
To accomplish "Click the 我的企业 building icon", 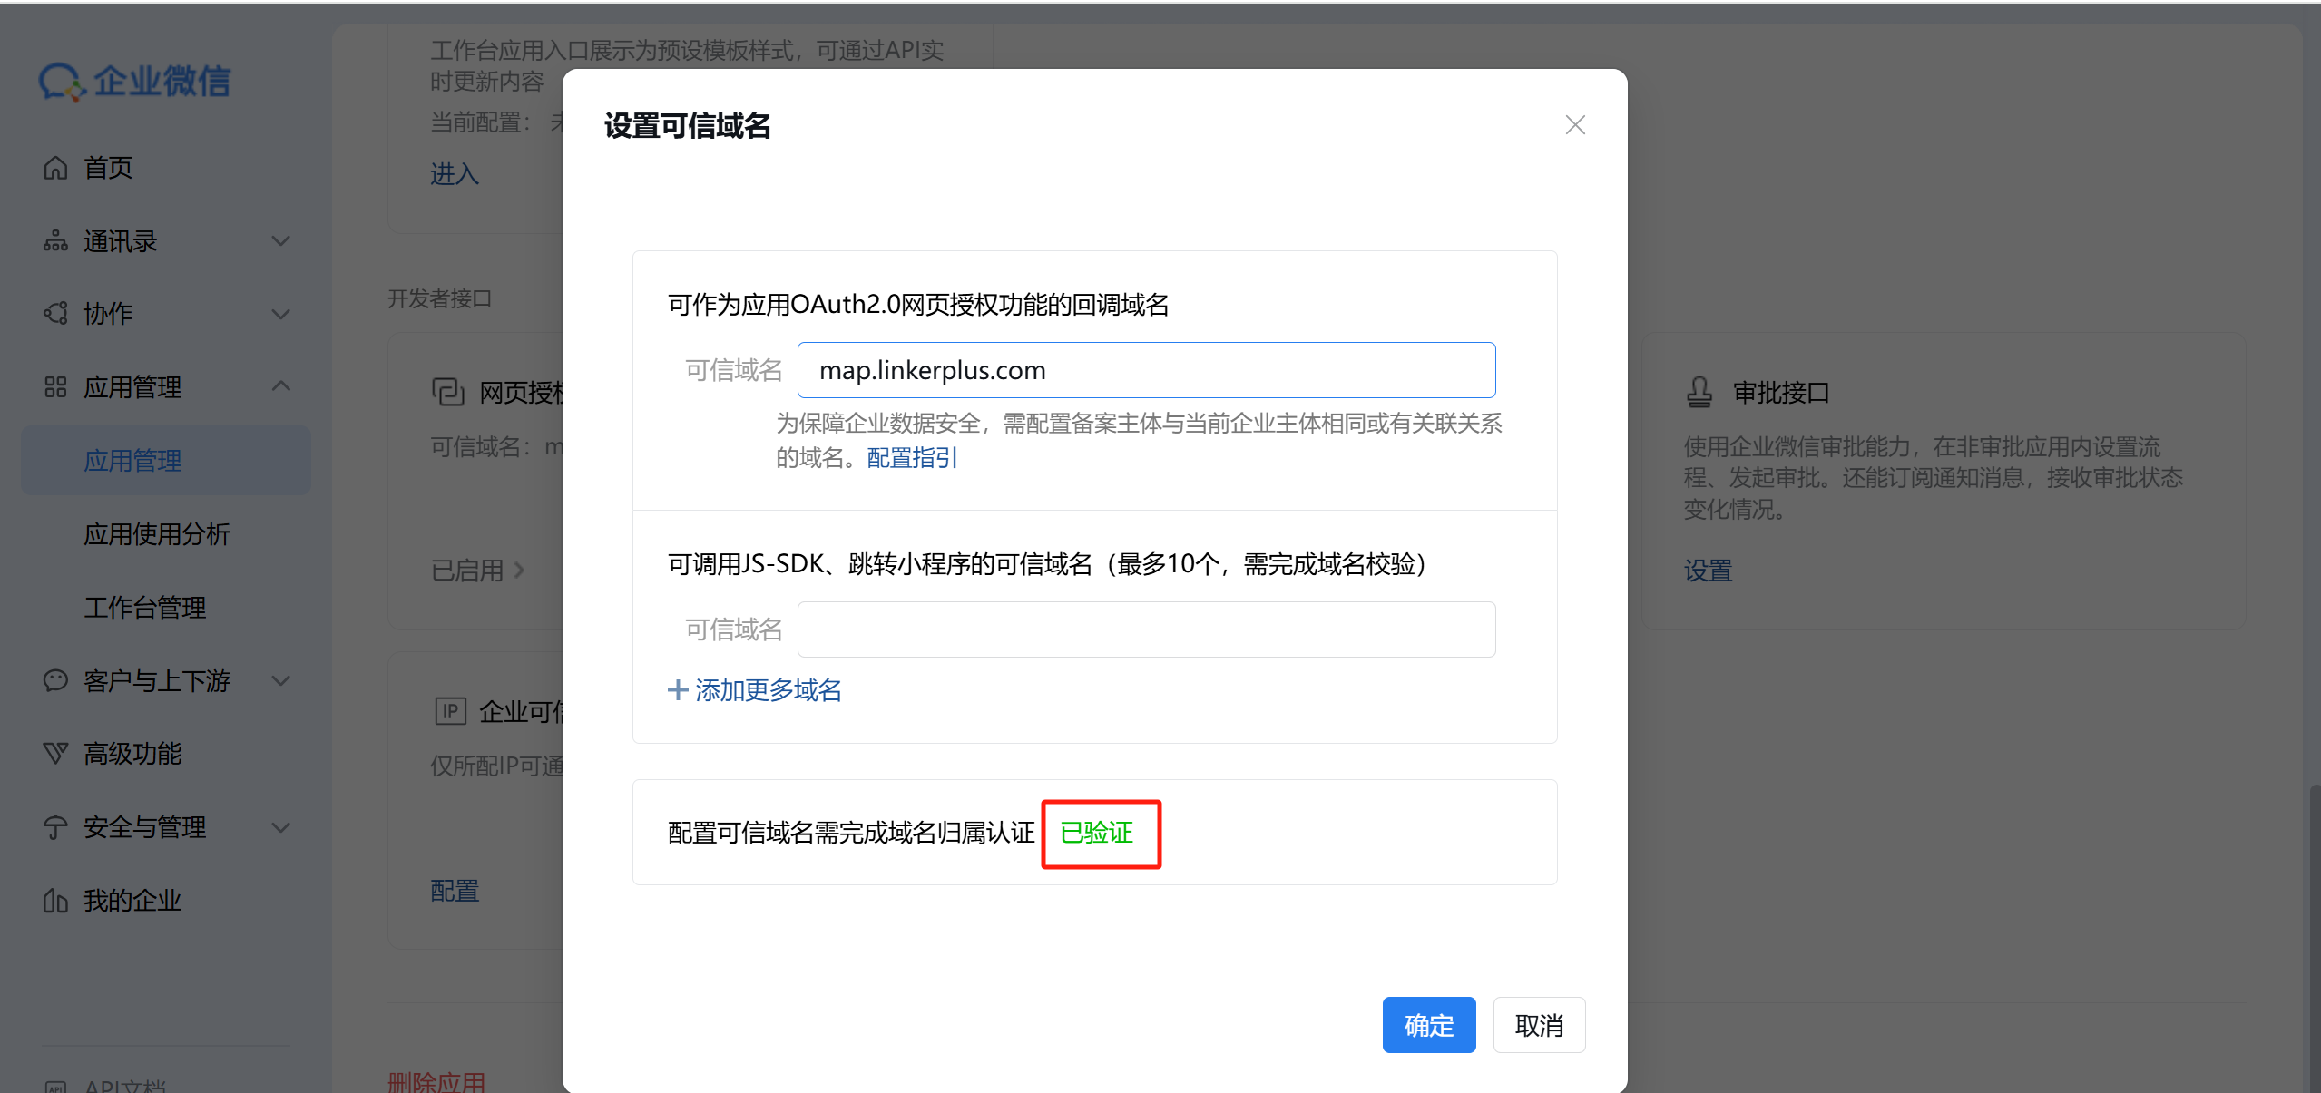I will 55,901.
